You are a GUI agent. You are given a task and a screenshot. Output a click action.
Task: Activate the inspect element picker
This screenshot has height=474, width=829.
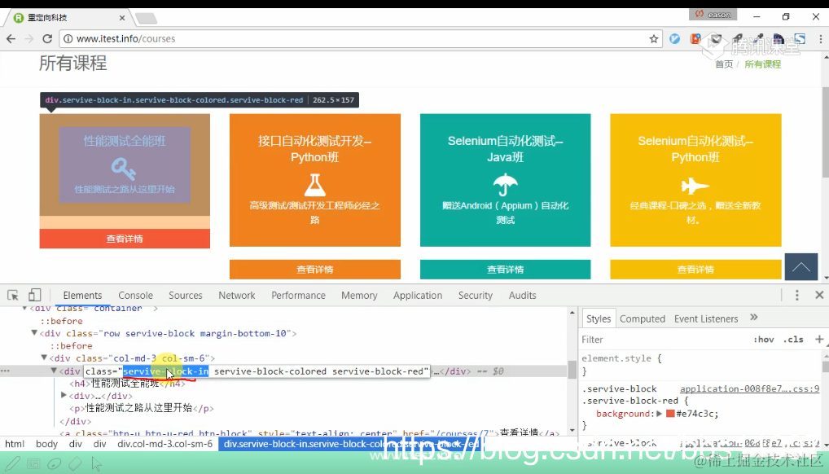point(13,295)
